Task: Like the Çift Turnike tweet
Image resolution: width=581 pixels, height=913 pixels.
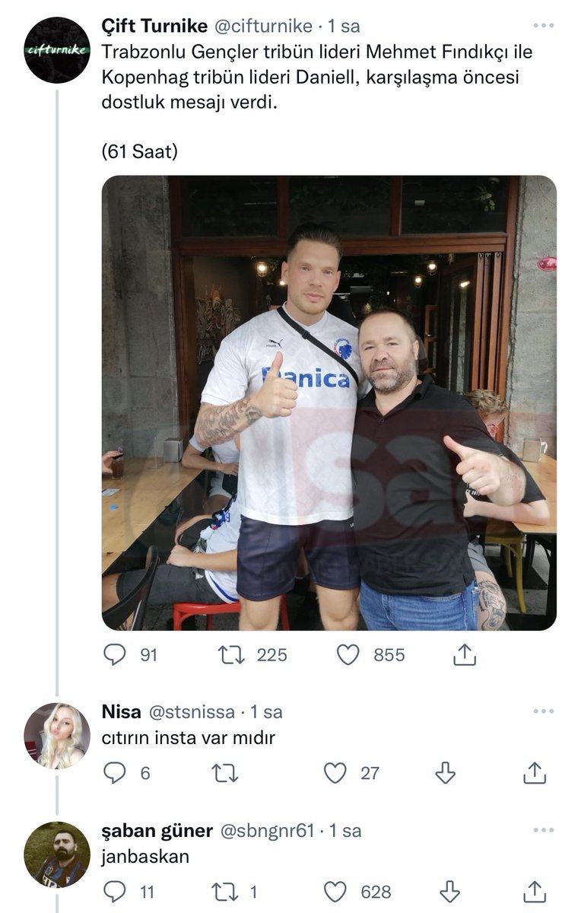Action: [x=348, y=654]
